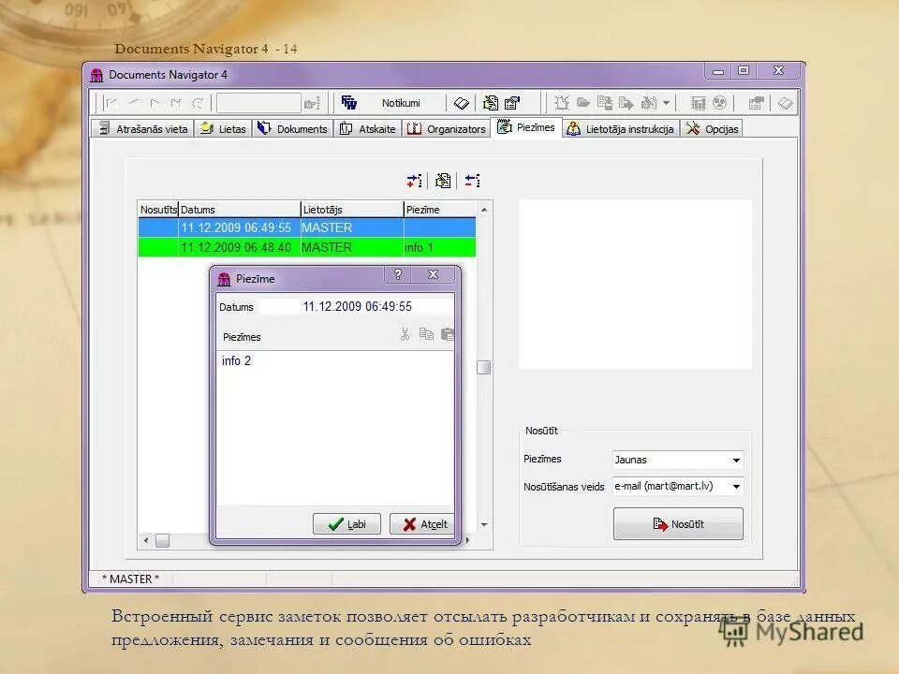
Task: Cut text using the scissors icon
Action: pyautogui.click(x=405, y=333)
